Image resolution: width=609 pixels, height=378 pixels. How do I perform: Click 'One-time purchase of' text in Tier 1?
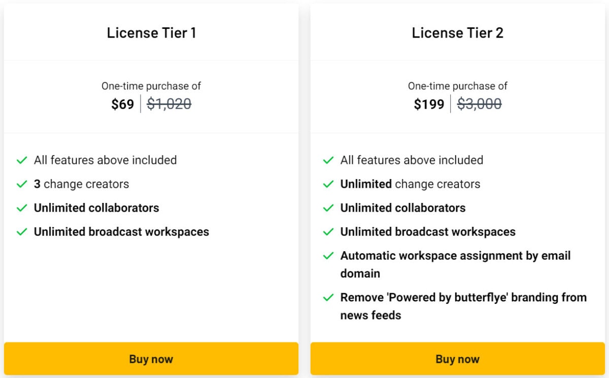(151, 86)
